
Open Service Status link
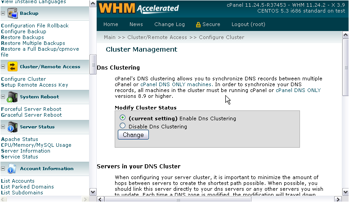pos(20,157)
